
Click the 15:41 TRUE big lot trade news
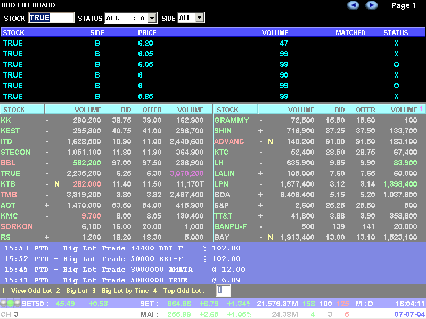122,280
